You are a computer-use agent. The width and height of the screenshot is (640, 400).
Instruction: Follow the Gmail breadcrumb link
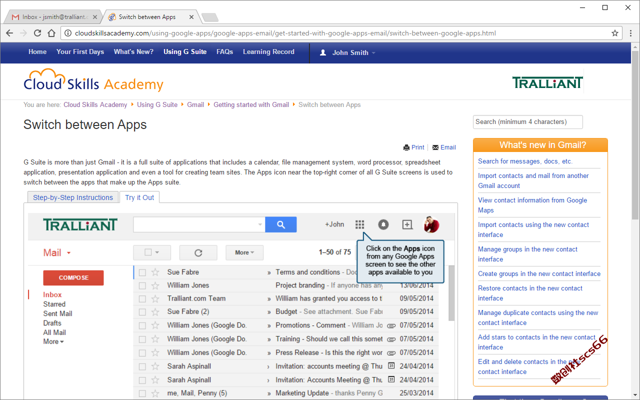click(x=195, y=104)
